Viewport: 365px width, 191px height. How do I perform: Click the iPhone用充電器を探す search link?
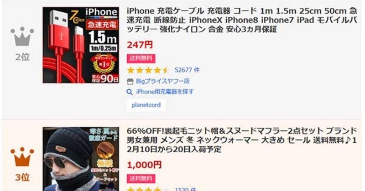165,92
